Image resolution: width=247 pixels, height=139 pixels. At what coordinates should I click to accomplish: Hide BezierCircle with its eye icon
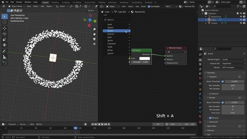241,17
